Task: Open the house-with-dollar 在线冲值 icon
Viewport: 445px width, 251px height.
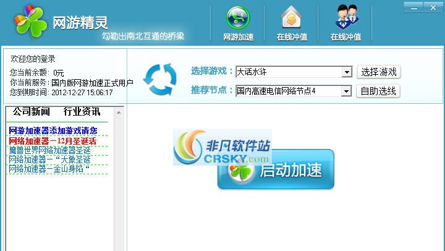Action: click(x=292, y=17)
